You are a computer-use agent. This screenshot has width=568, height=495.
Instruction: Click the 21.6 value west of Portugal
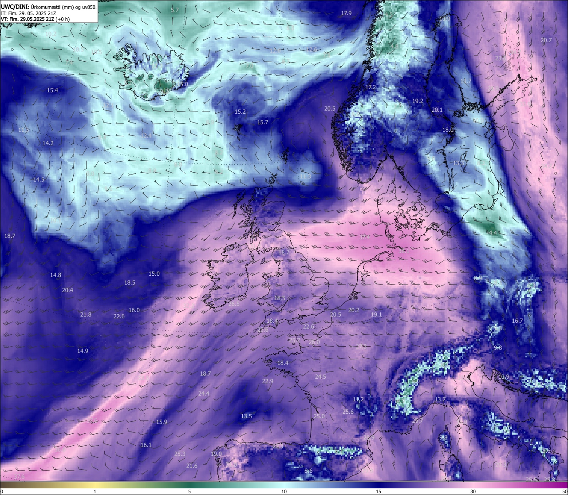(192, 466)
